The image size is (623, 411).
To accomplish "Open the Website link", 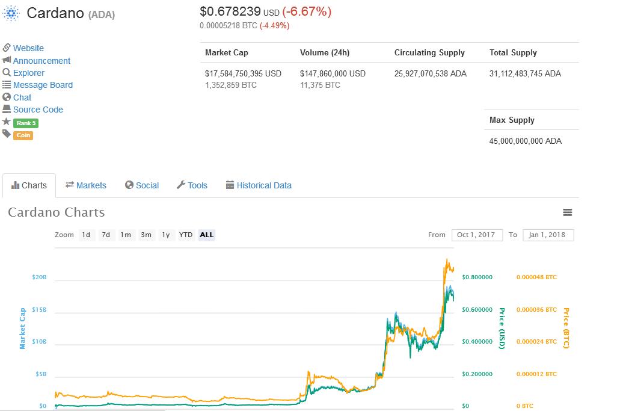I will (x=28, y=48).
